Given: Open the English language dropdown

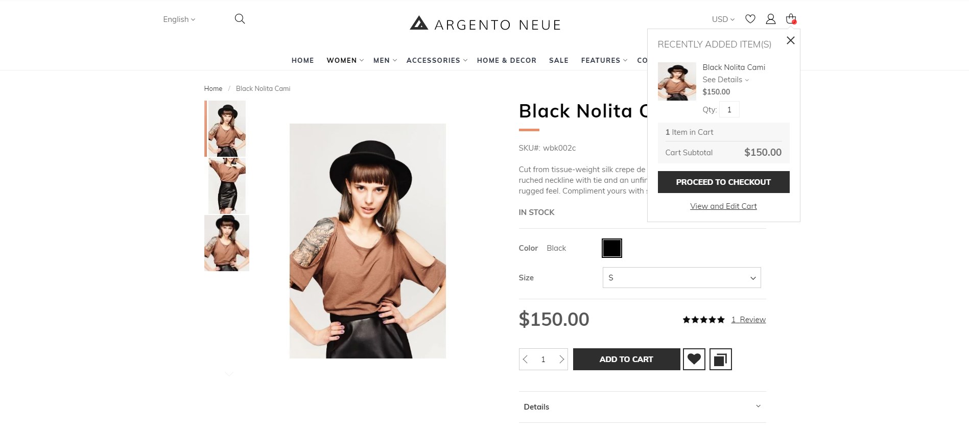Looking at the screenshot, I should 179,19.
